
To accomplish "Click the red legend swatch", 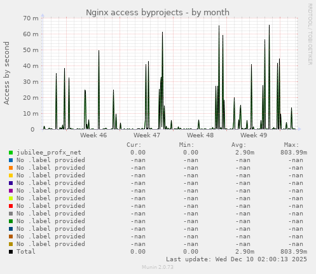I will 11,206.
